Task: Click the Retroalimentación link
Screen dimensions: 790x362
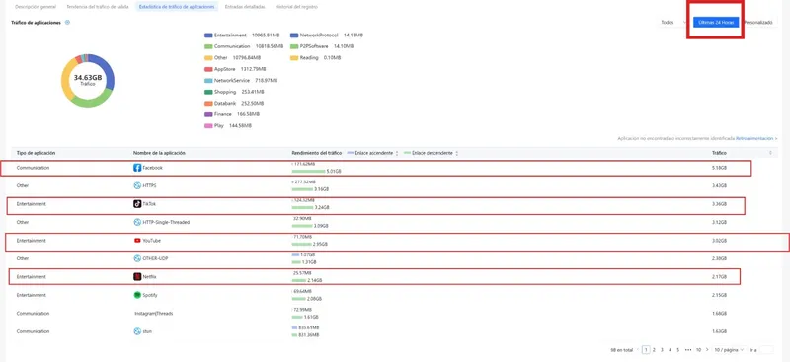Action: pyautogui.click(x=755, y=138)
